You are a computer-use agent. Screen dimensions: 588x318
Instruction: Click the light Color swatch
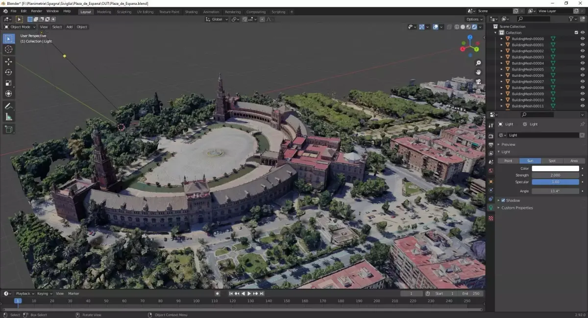[556, 168]
